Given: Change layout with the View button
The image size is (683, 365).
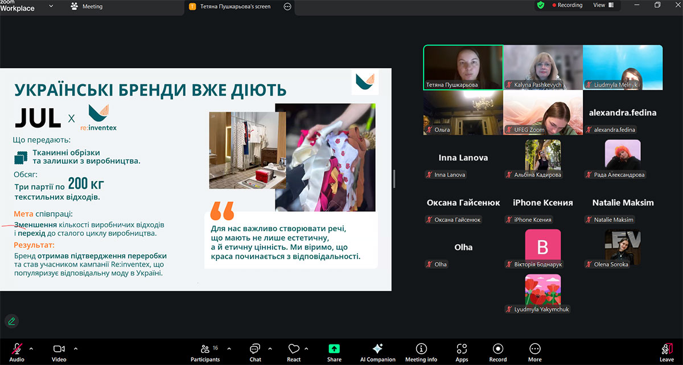Looking at the screenshot, I should pyautogui.click(x=603, y=5).
